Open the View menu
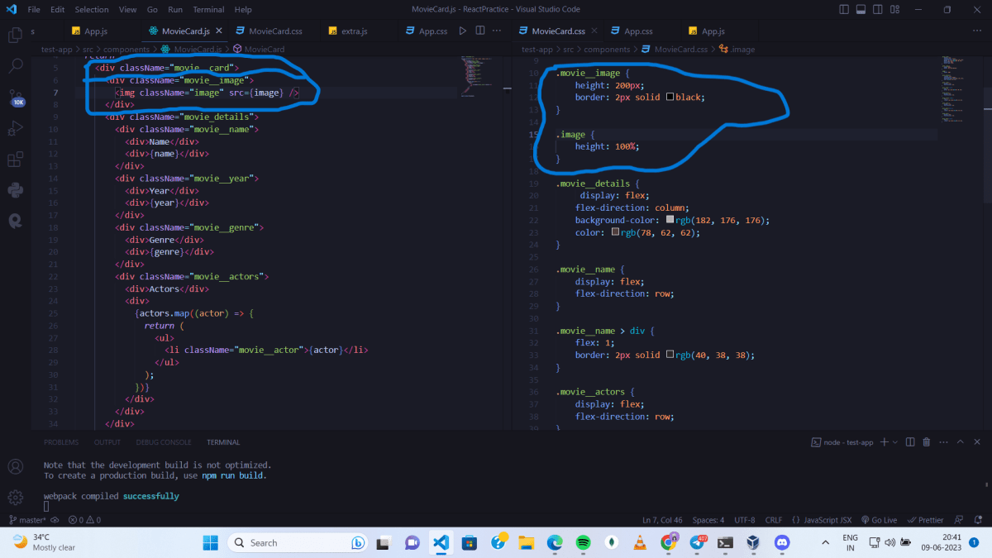Viewport: 992px width, 558px height. coord(127,9)
